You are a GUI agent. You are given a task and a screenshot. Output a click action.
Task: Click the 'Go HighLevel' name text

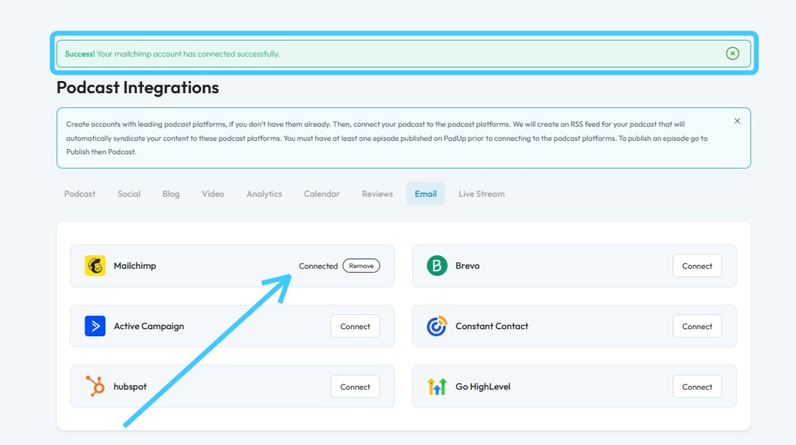coord(483,387)
